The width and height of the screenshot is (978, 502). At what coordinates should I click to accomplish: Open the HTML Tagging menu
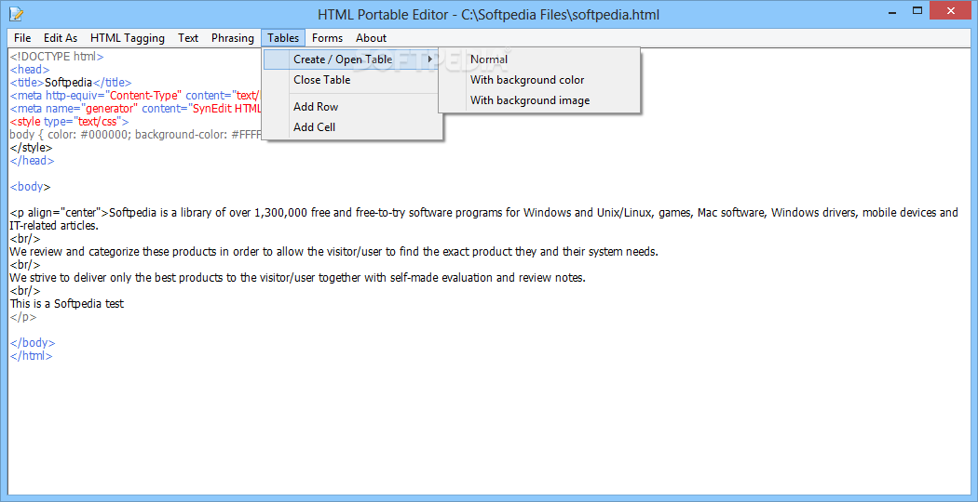pos(128,38)
